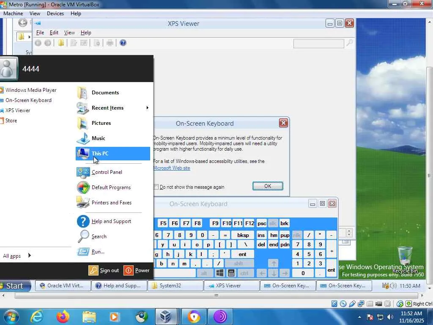Open host Windows Start orb
This screenshot has height=325, width=433.
[11, 317]
